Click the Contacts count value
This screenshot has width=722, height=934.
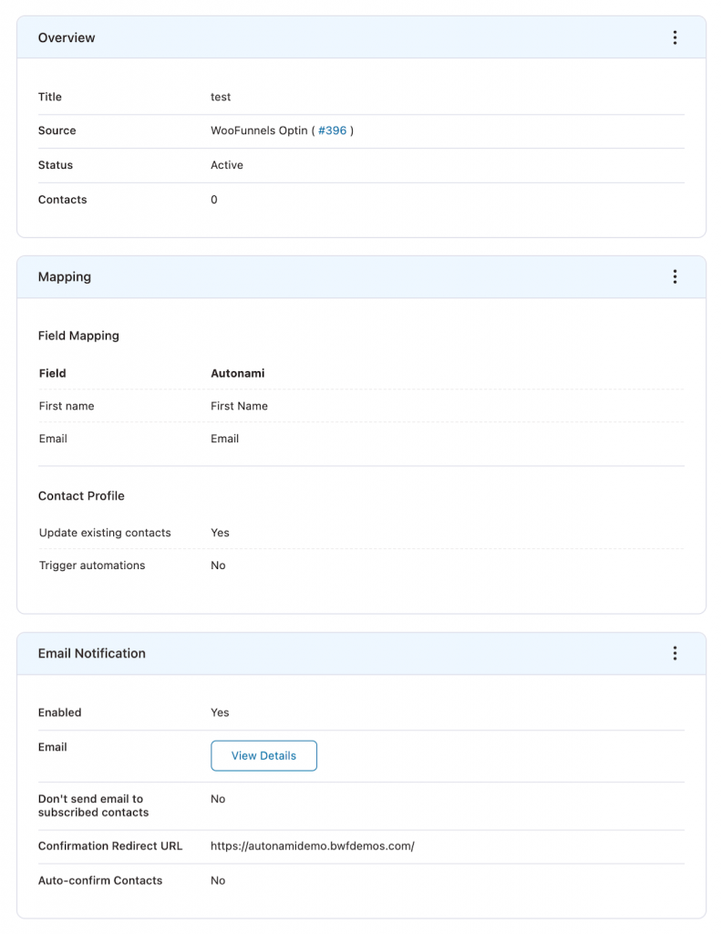(x=213, y=200)
